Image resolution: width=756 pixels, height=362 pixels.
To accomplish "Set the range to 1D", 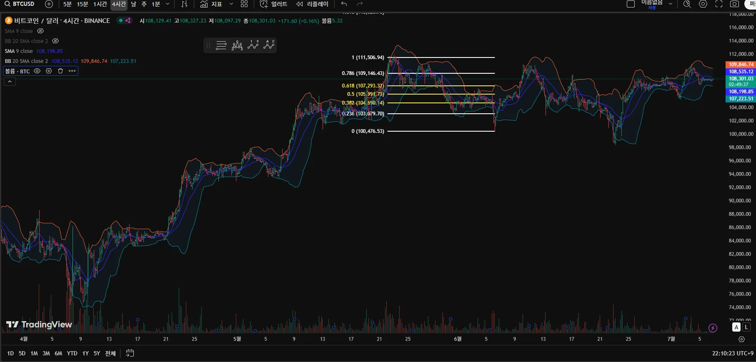I will click(10, 353).
